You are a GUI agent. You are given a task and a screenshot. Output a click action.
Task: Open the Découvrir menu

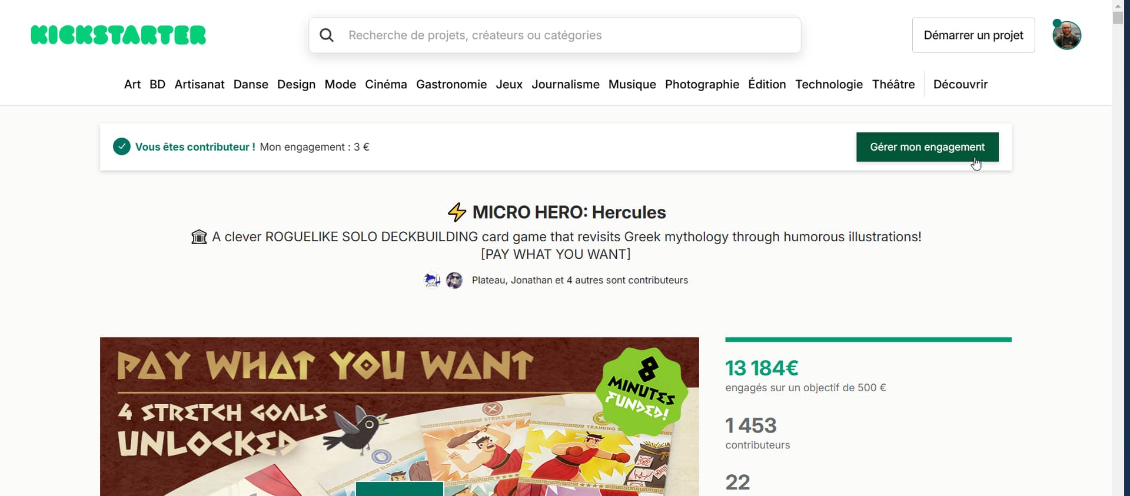pyautogui.click(x=960, y=84)
